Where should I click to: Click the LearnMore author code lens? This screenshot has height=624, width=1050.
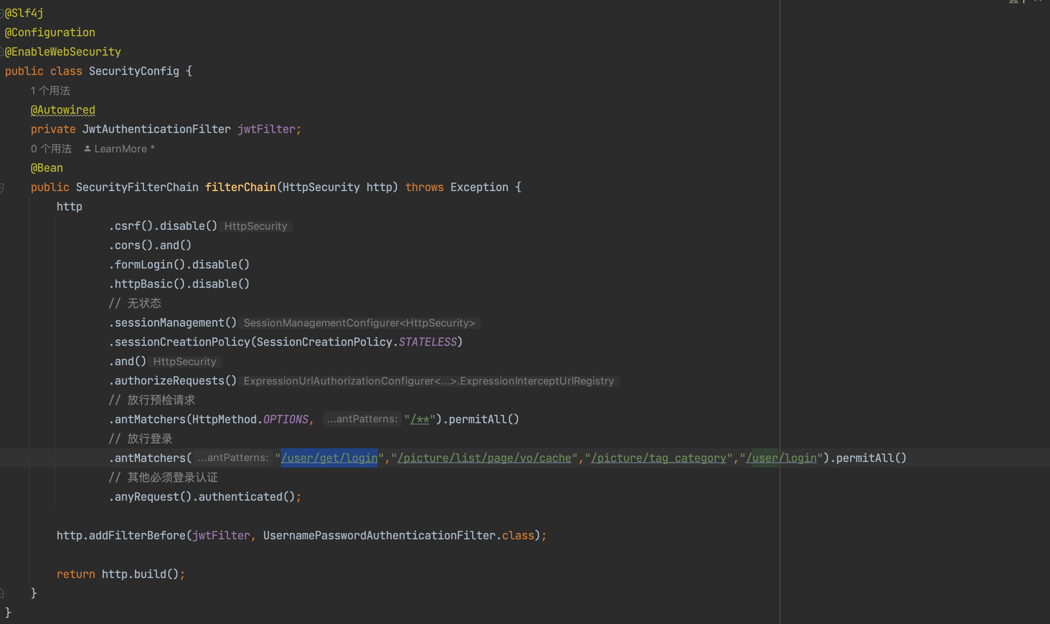[121, 149]
